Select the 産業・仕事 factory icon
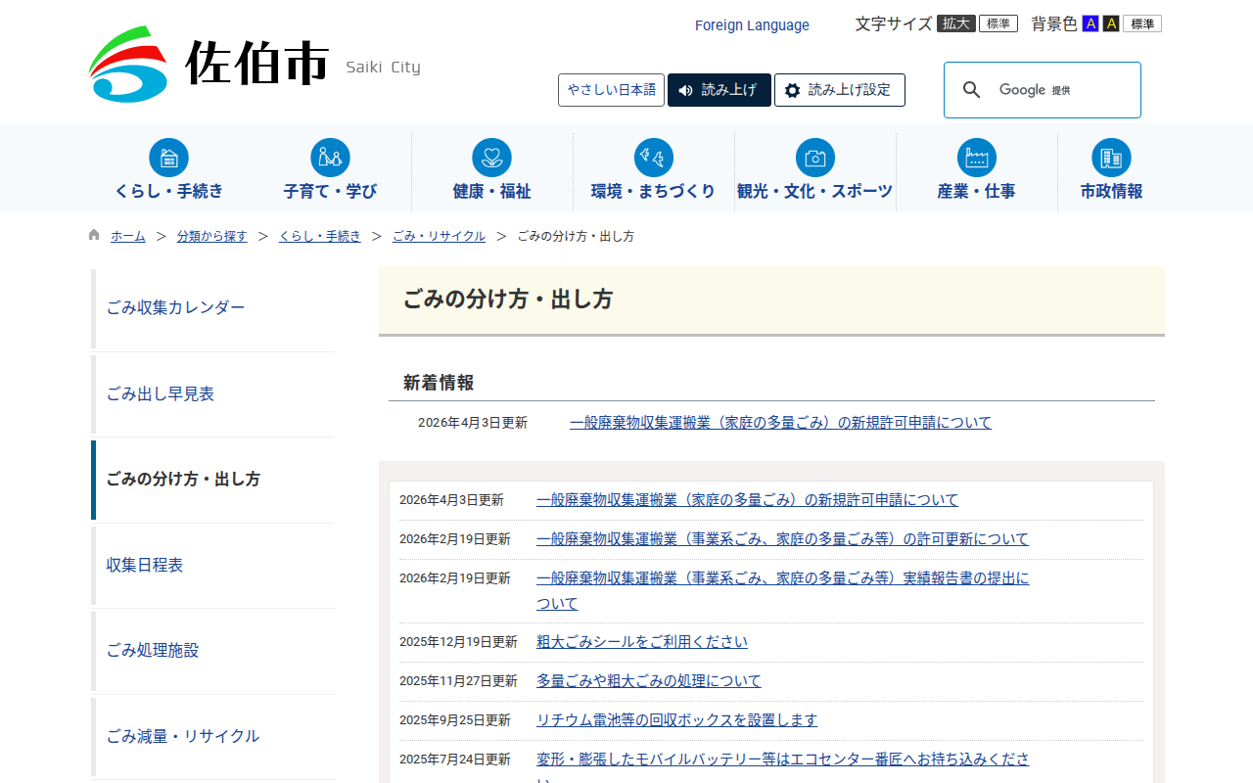This screenshot has height=783, width=1253. pyautogui.click(x=976, y=158)
